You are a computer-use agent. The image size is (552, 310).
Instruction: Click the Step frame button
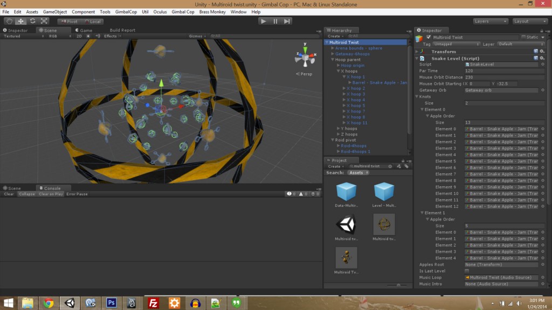(x=287, y=21)
